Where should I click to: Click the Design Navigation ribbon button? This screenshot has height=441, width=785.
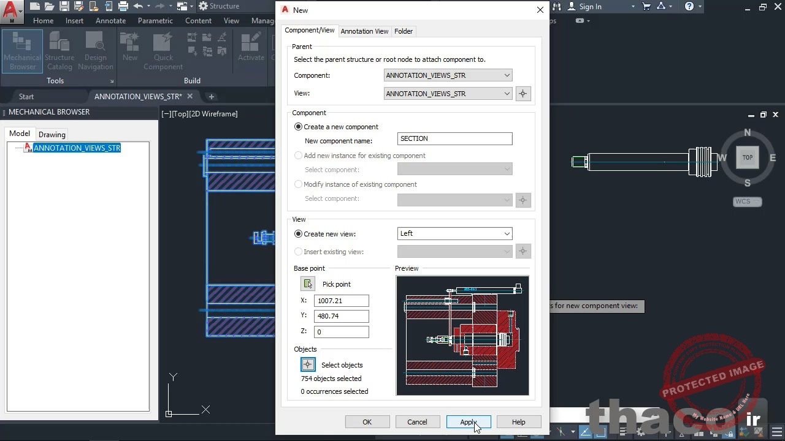95,52
